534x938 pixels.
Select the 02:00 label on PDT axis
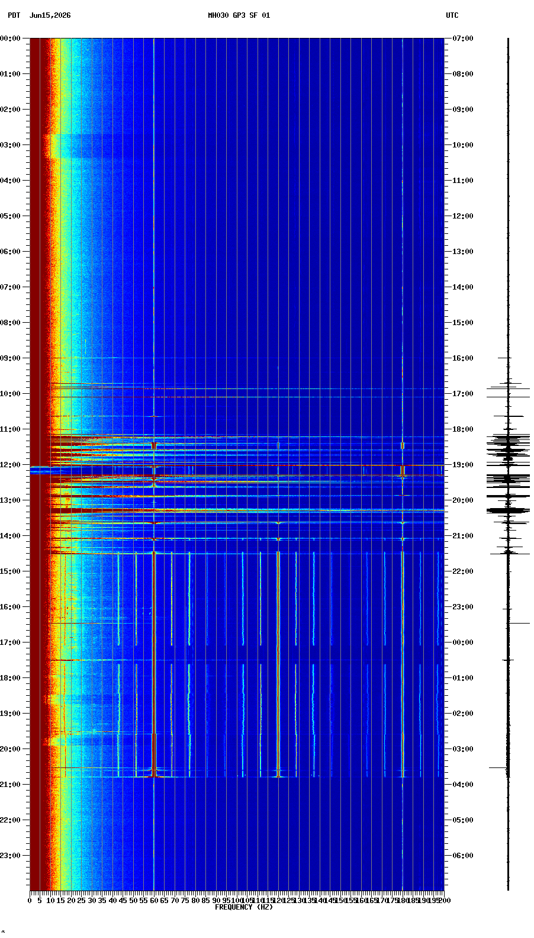tap(10, 110)
